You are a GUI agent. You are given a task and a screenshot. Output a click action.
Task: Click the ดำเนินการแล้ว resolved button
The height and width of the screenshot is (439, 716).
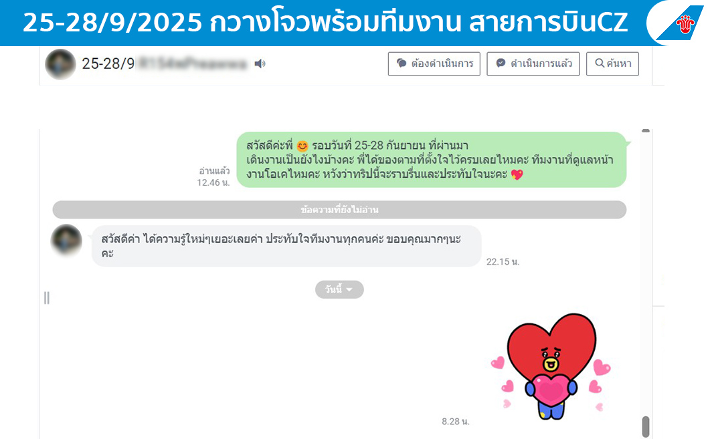pos(533,64)
